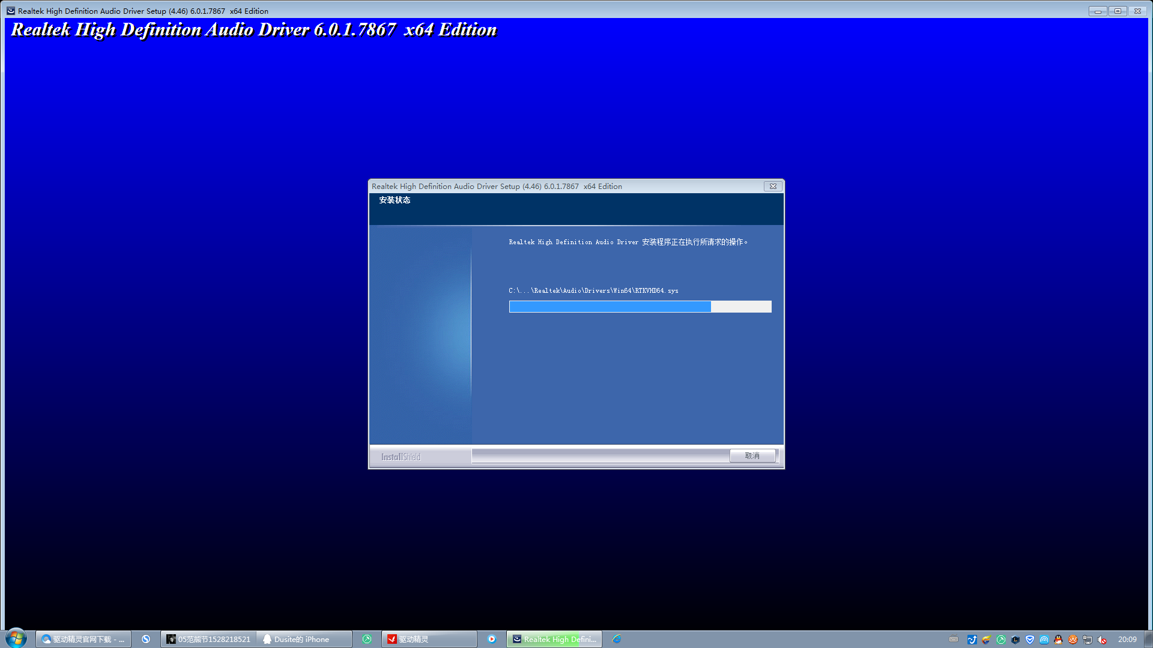The width and height of the screenshot is (1153, 648).
Task: Click the green circular arrow taskbar icon
Action: pyautogui.click(x=367, y=639)
